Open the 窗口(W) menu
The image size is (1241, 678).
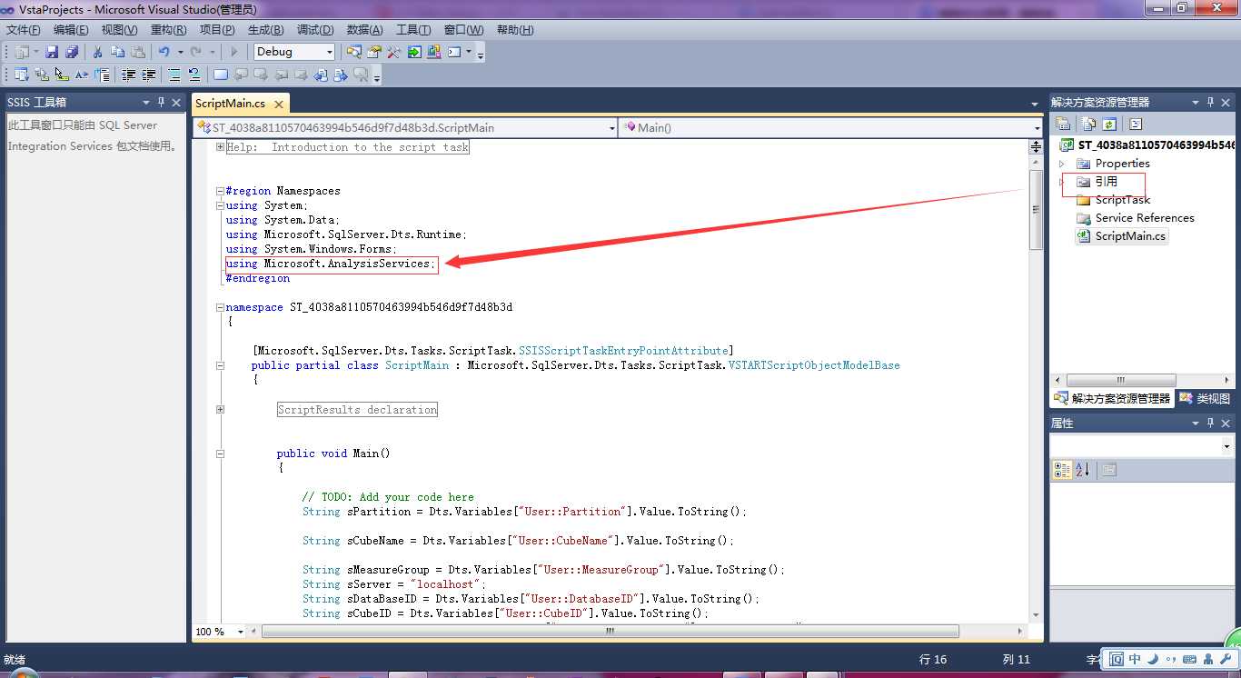(x=463, y=30)
